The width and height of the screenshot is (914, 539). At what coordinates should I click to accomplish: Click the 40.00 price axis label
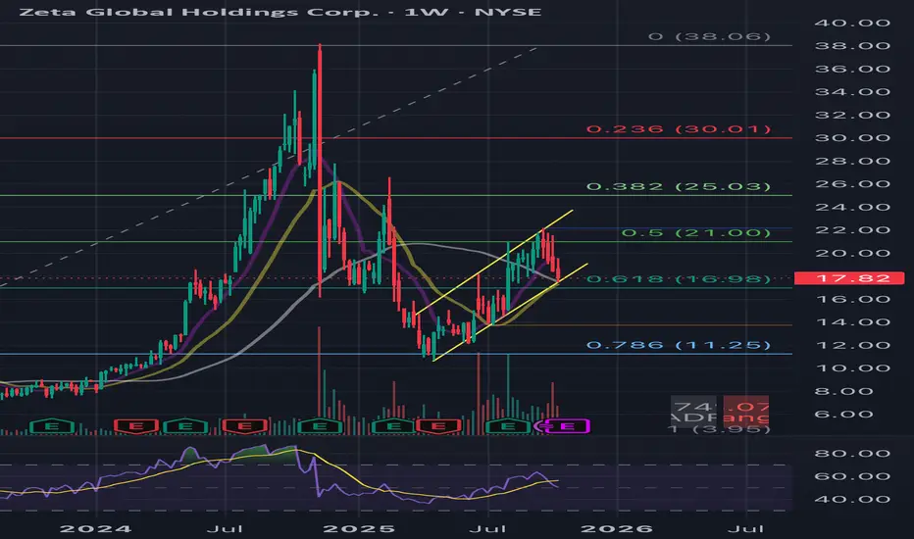point(852,23)
